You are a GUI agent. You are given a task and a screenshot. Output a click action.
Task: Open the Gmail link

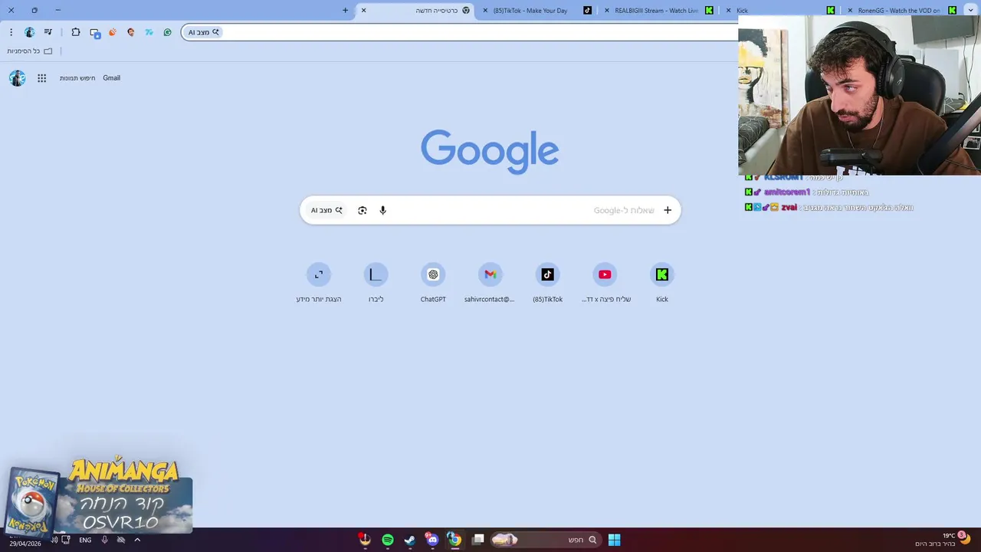[x=112, y=78]
